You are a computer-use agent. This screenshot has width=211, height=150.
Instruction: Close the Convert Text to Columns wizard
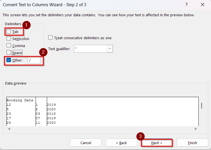(x=203, y=5)
